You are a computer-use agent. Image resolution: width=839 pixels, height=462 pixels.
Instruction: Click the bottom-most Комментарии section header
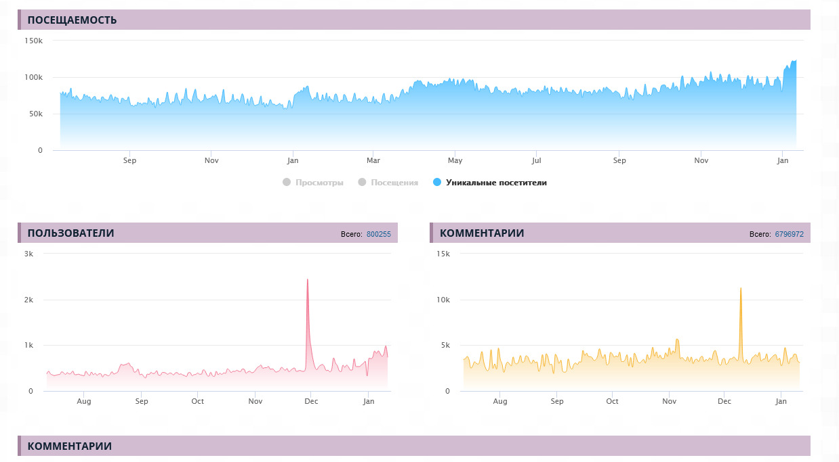(69, 446)
